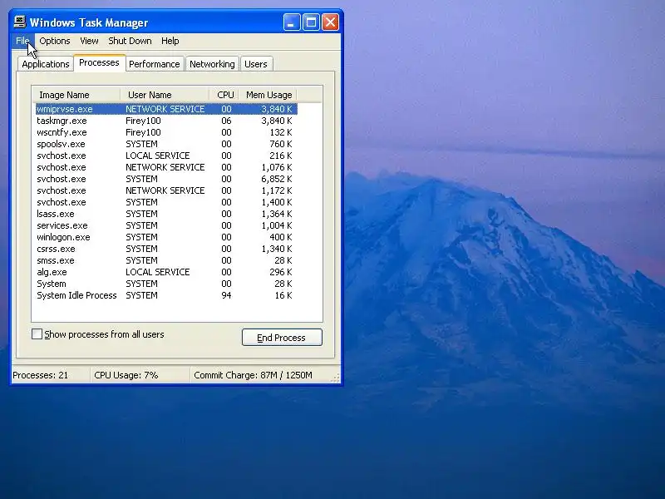Select the Processes tab
The height and width of the screenshot is (499, 665).
tap(99, 63)
